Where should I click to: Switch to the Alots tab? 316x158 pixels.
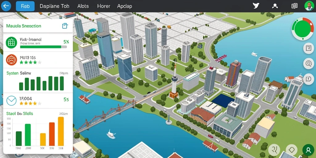point(83,6)
